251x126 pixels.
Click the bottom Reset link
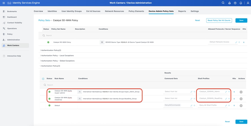(227, 121)
